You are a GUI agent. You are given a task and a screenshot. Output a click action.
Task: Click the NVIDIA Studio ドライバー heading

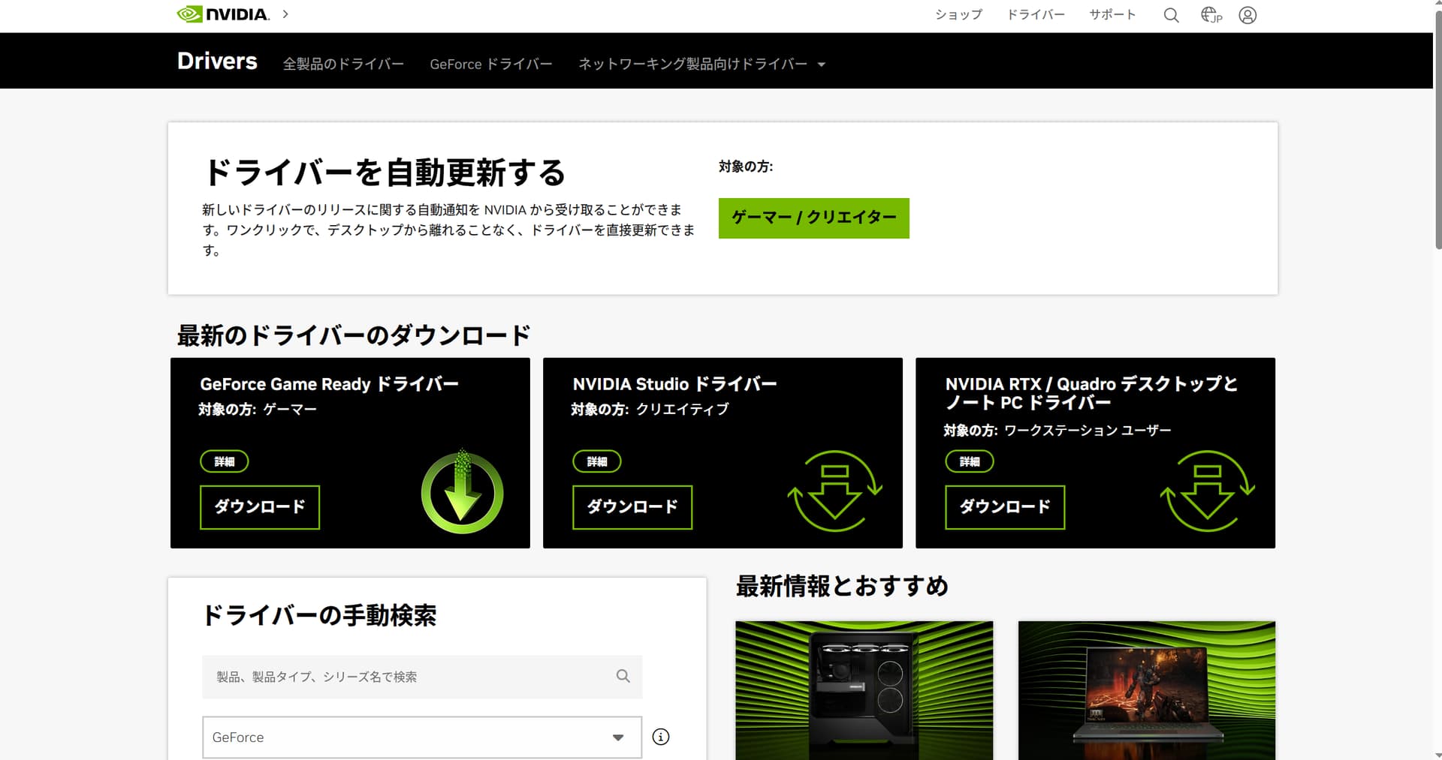point(674,384)
